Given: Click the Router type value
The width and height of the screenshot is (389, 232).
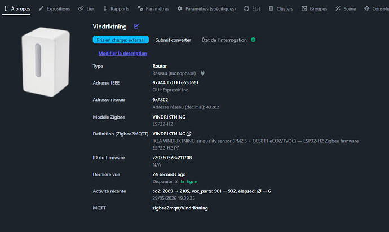Looking at the screenshot, I should (160, 66).
